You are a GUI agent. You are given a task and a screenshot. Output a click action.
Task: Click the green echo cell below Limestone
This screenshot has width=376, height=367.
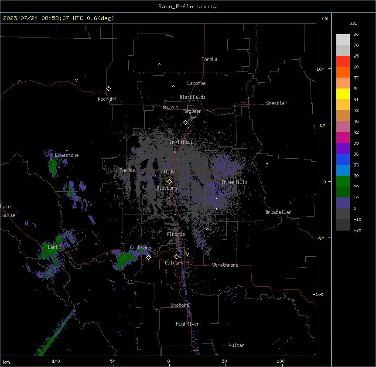click(x=54, y=166)
